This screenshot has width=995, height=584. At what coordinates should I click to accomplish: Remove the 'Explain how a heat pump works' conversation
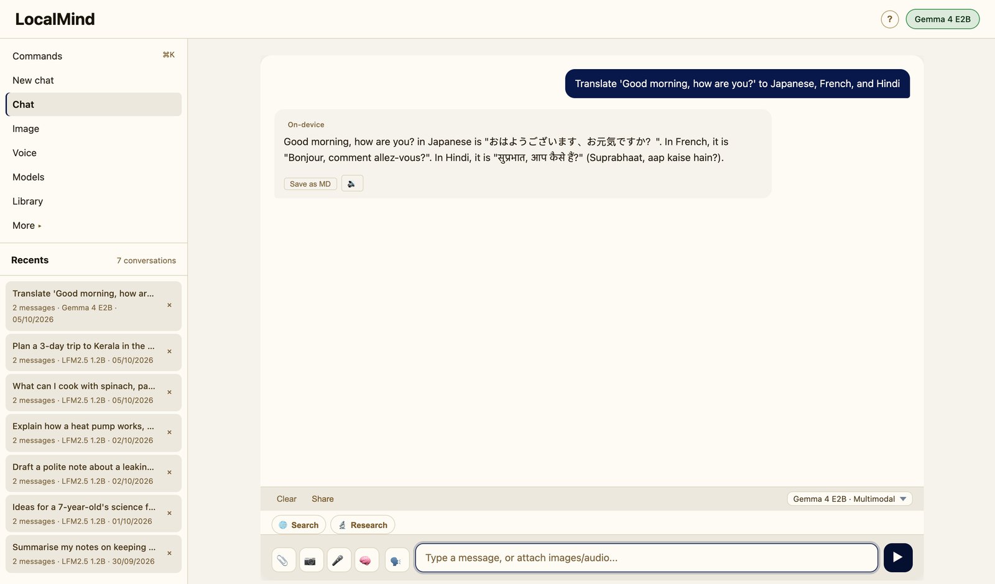point(169,432)
